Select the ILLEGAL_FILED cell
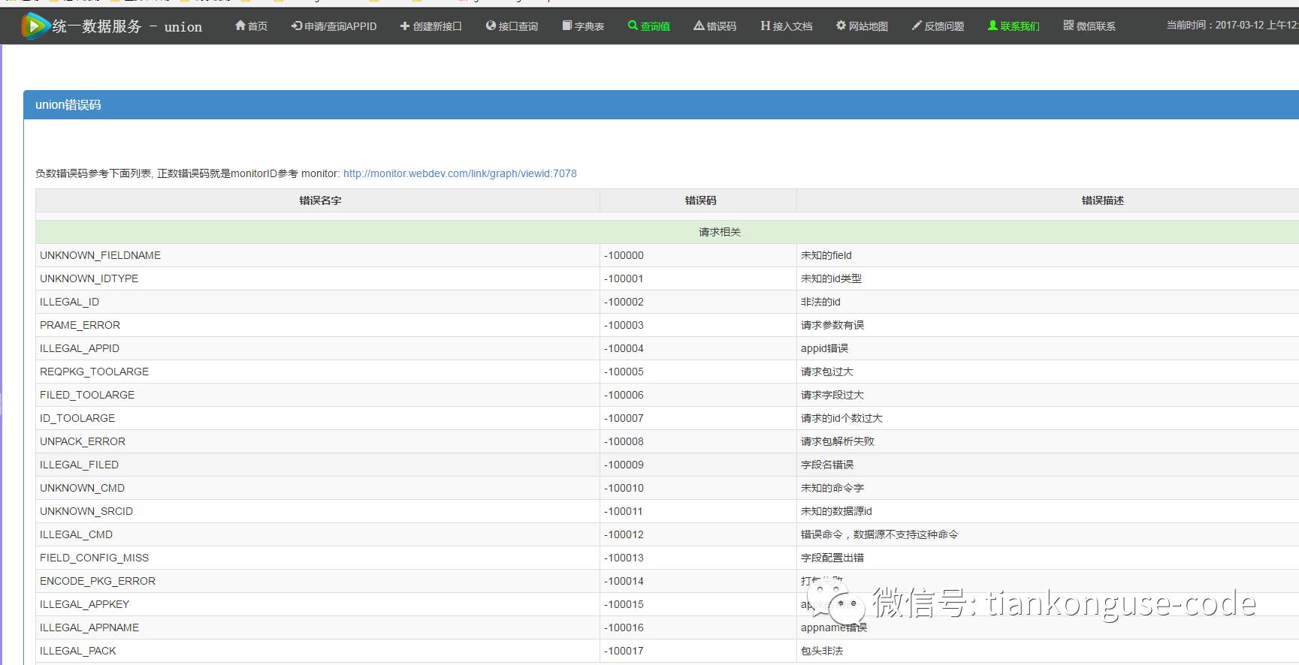This screenshot has width=1299, height=665. pos(318,465)
